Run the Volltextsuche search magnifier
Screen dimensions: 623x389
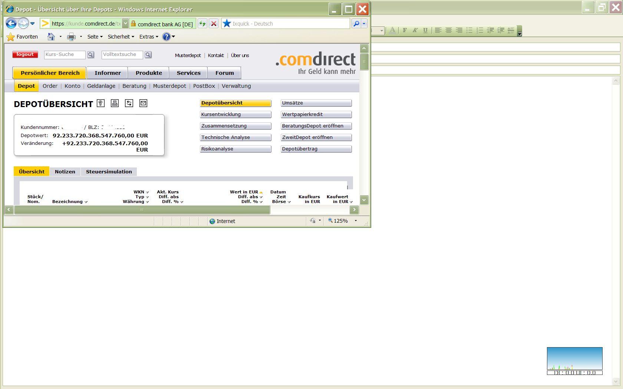coord(148,55)
